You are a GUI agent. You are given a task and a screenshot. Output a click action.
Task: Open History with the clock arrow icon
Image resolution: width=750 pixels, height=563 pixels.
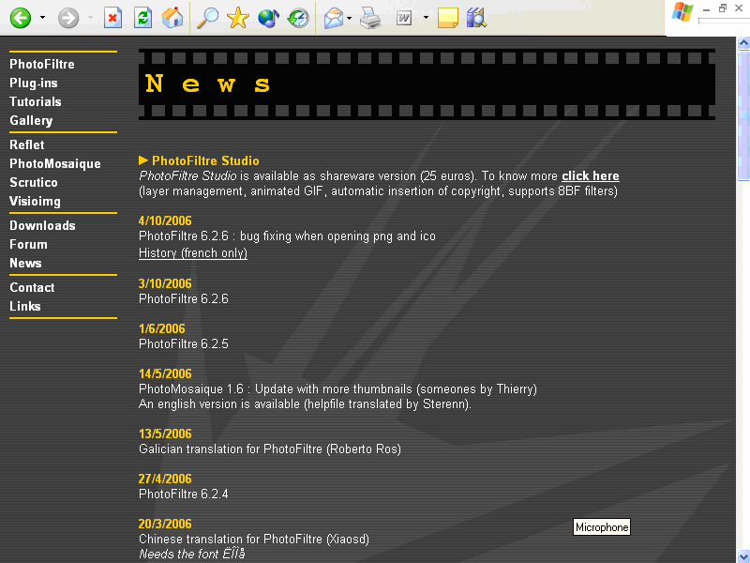298,18
